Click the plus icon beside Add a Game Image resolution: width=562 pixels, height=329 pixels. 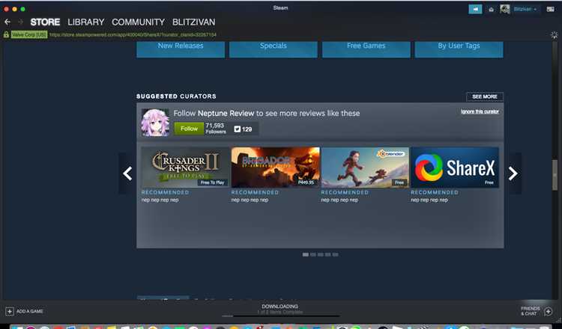(10, 312)
